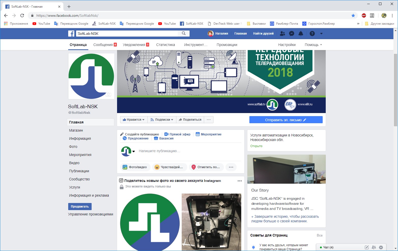Click Завершите историю link

tap(285, 219)
